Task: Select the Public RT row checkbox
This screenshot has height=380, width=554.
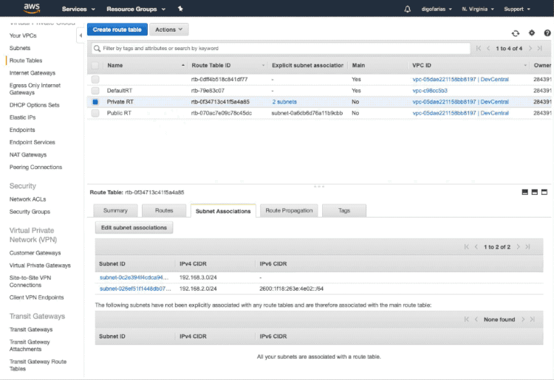Action: pos(95,113)
